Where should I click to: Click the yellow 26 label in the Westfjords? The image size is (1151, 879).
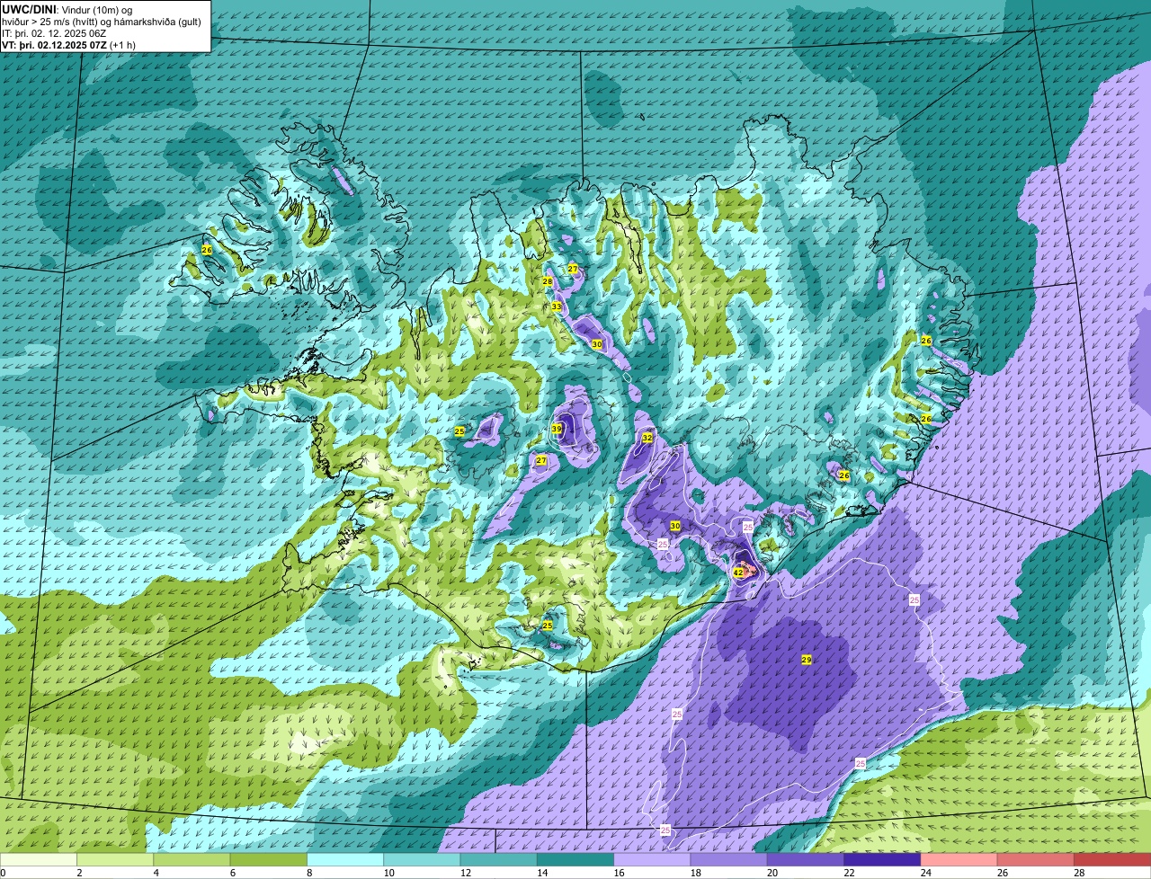[x=207, y=250]
